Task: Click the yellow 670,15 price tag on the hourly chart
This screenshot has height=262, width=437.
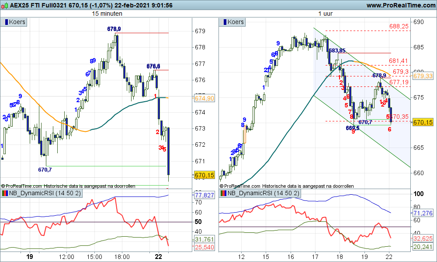Action: pos(423,122)
